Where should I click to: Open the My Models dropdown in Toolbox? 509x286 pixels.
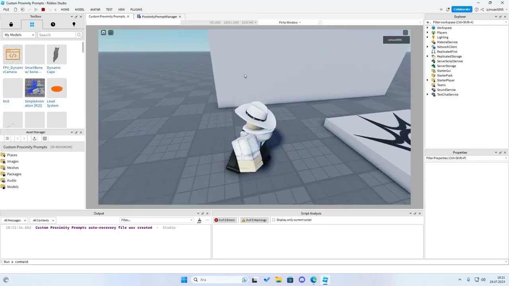coord(19,35)
